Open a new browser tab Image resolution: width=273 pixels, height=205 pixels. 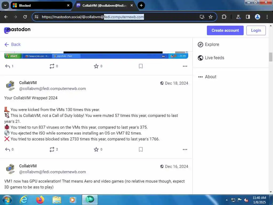pyautogui.click(x=141, y=5)
